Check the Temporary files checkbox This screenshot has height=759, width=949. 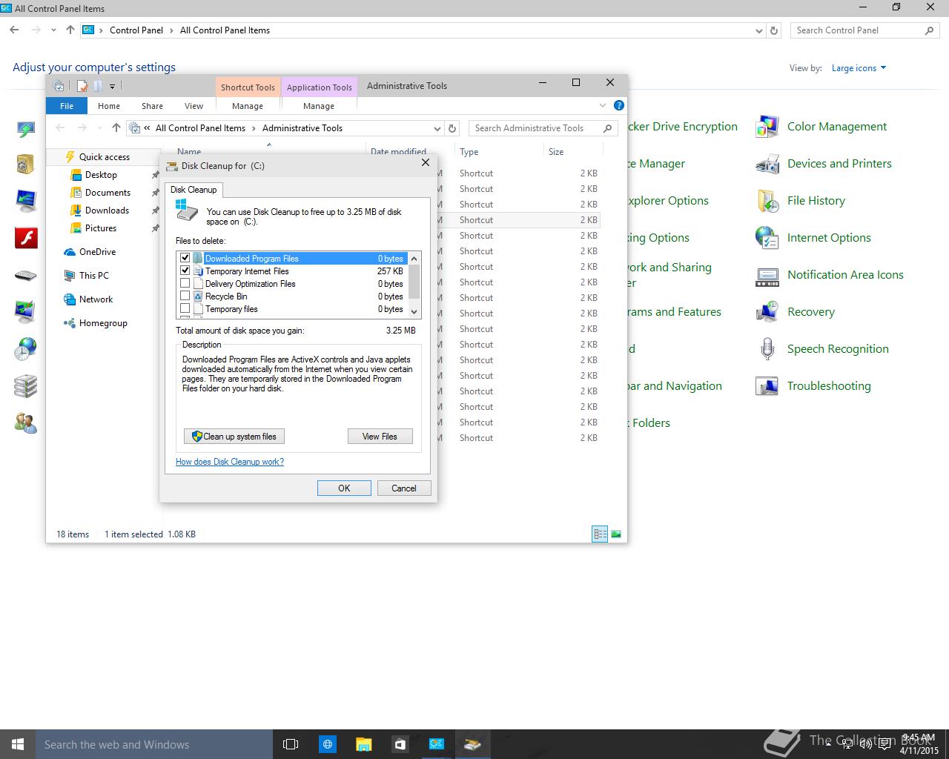(x=185, y=308)
